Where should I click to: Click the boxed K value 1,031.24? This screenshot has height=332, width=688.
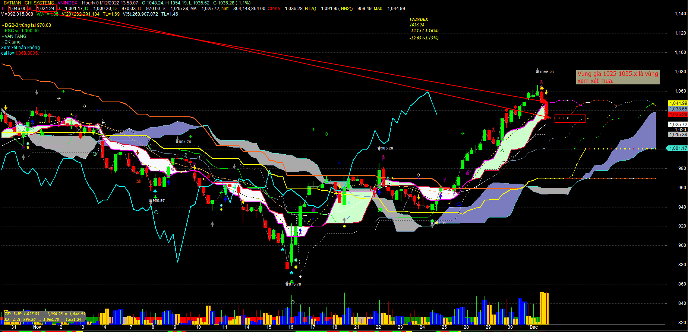coord(47,8)
